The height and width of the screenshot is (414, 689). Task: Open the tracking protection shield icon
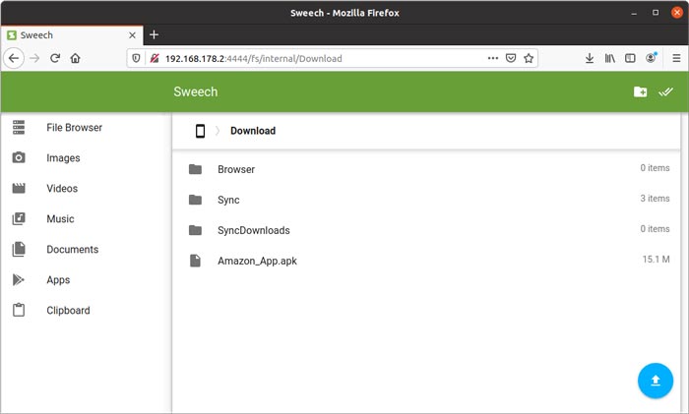coord(136,58)
